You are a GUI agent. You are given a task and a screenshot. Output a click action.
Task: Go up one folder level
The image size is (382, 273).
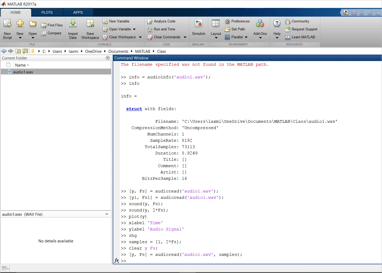(18, 51)
